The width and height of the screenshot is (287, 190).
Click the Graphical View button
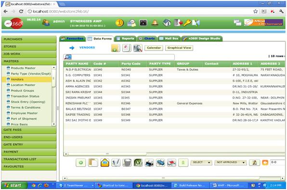click(x=179, y=48)
